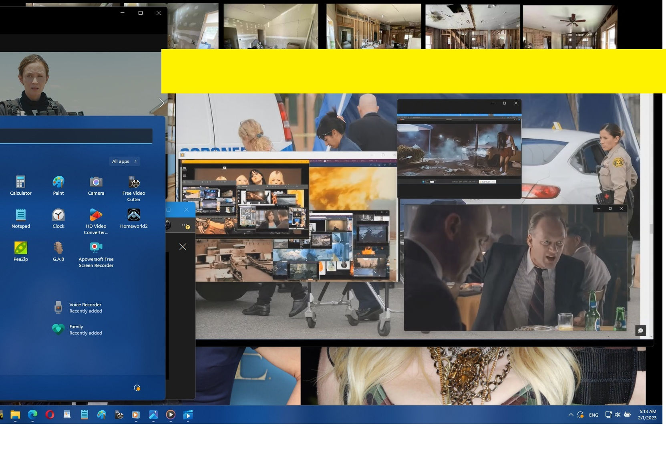Switch to the orange media player taskbar icon
This screenshot has height=468, width=666.
tap(136, 415)
